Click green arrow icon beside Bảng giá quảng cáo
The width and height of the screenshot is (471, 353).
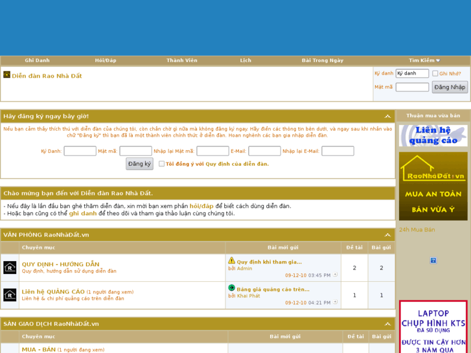(x=231, y=288)
